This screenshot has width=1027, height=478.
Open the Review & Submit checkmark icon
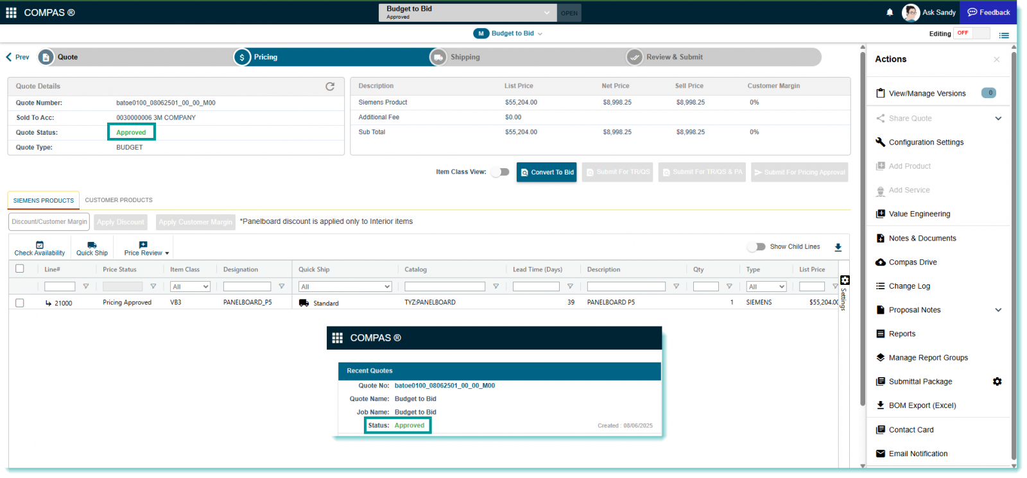pos(634,57)
